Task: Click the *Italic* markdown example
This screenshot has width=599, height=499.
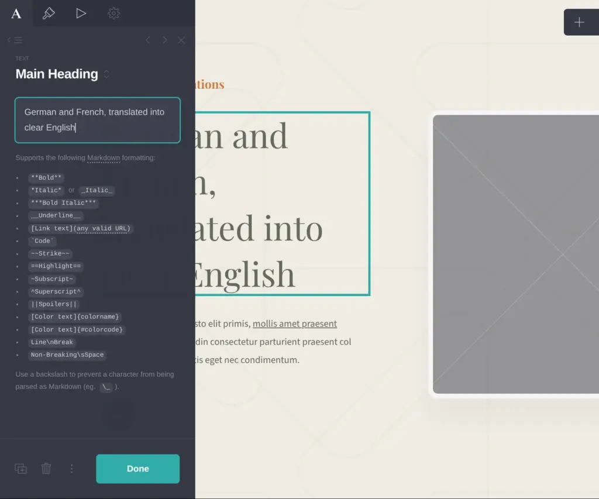Action: pos(46,190)
